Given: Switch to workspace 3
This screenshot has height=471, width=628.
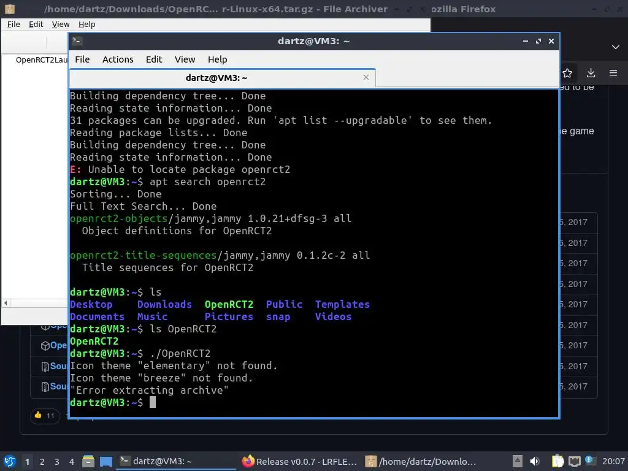Looking at the screenshot, I should [x=57, y=462].
